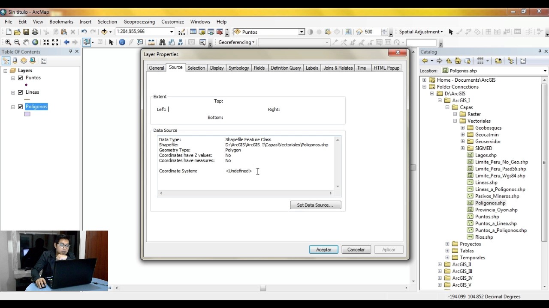Click the time step value field 500

372,32
